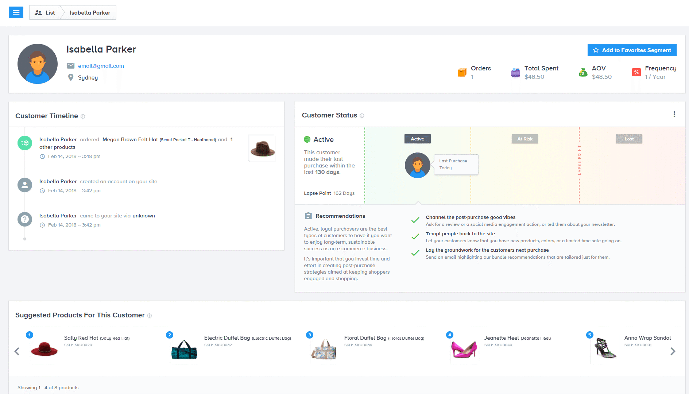Click the Customer Timeline info icon
The height and width of the screenshot is (394, 689).
83,116
